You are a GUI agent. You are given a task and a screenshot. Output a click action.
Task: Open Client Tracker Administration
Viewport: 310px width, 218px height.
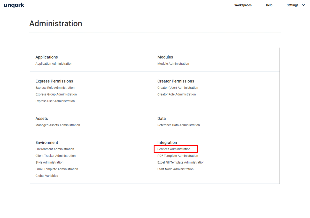coord(56,156)
